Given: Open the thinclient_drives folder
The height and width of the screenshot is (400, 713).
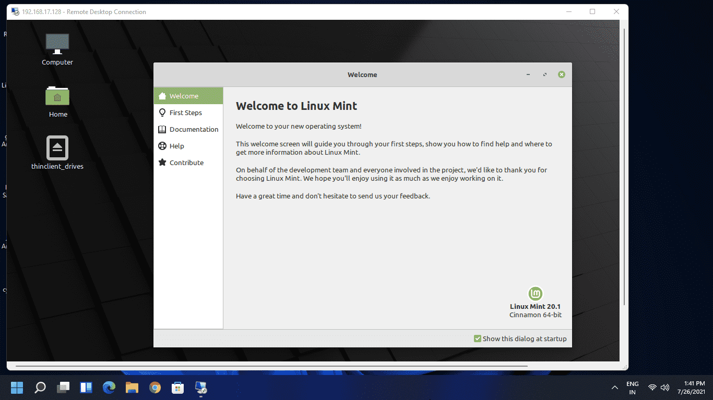Looking at the screenshot, I should pos(57,151).
